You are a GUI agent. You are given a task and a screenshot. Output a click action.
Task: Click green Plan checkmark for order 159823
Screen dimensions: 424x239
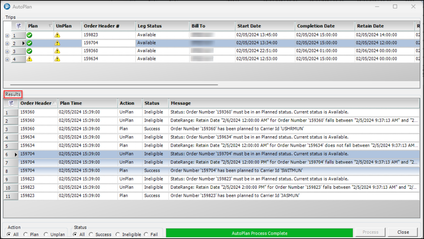[29, 35]
